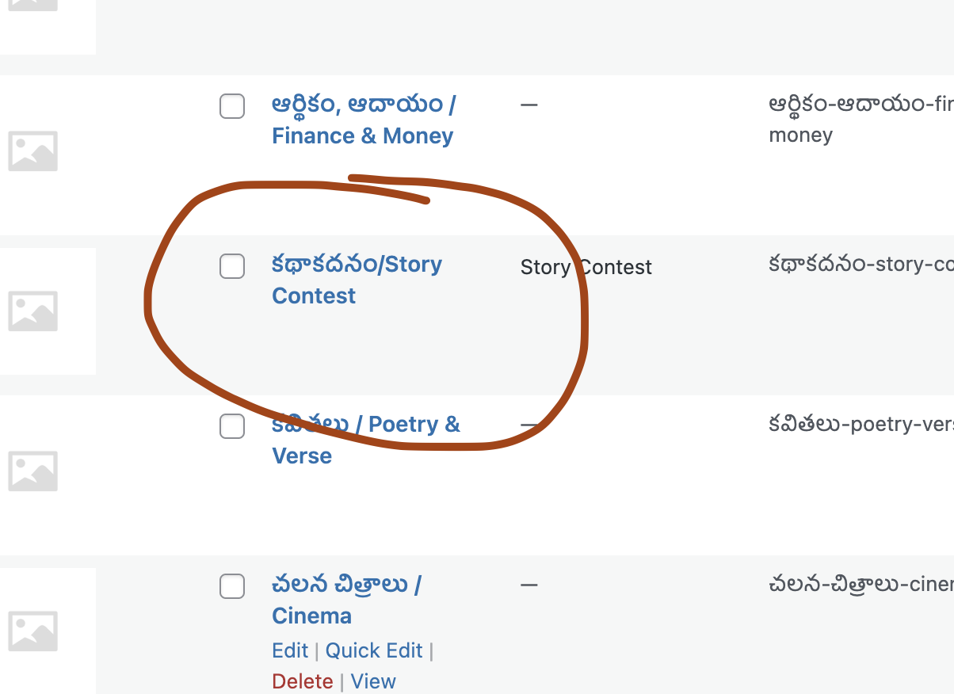Viewport: 954px width, 694px height.
Task: Click the placeholder image icon beside Finance & Money
Action: tap(32, 151)
